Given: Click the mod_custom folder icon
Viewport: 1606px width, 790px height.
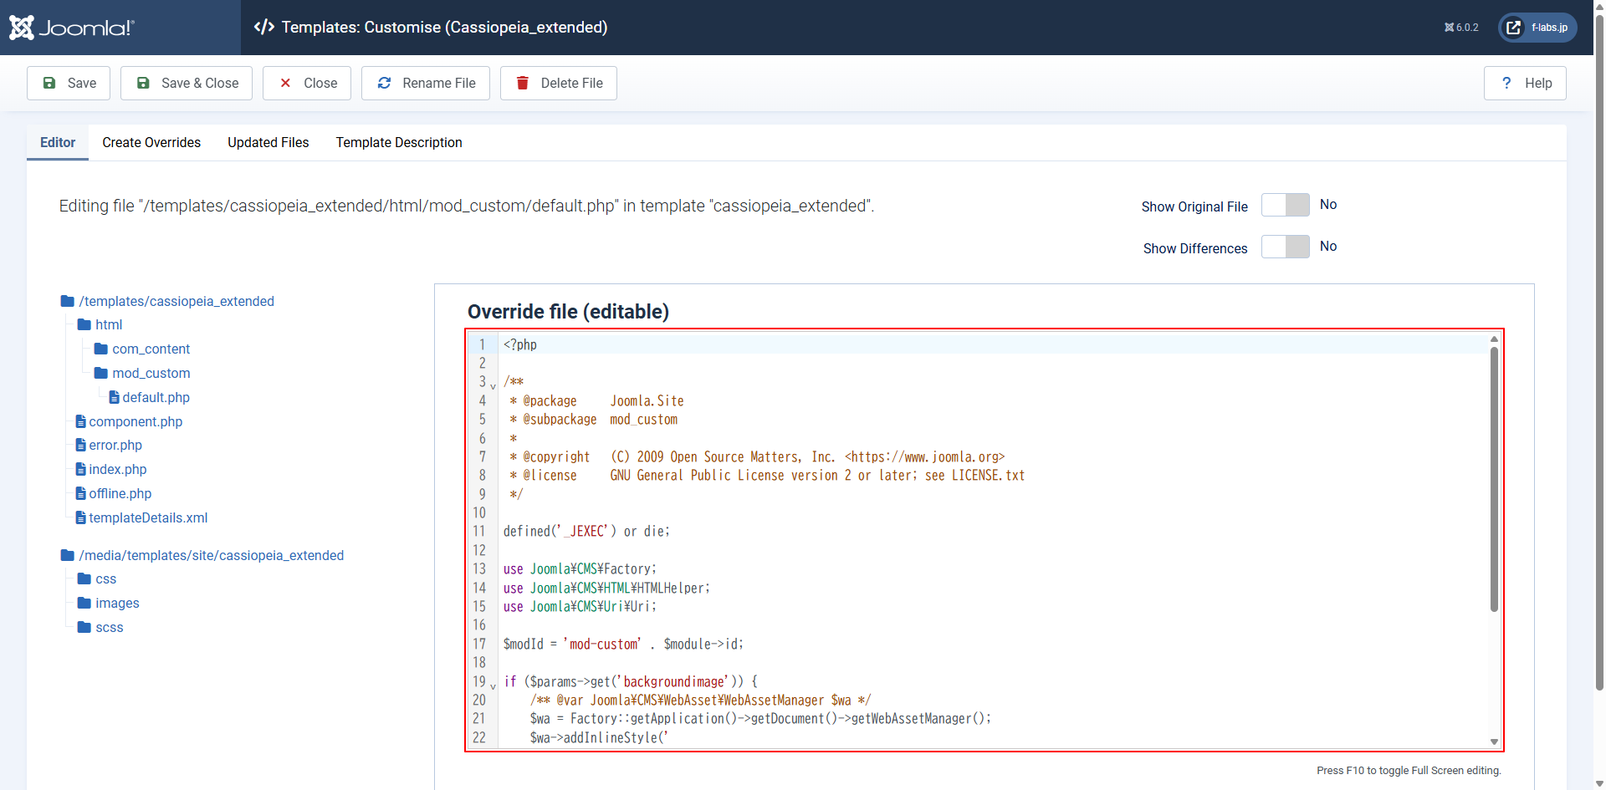Looking at the screenshot, I should click(x=101, y=373).
